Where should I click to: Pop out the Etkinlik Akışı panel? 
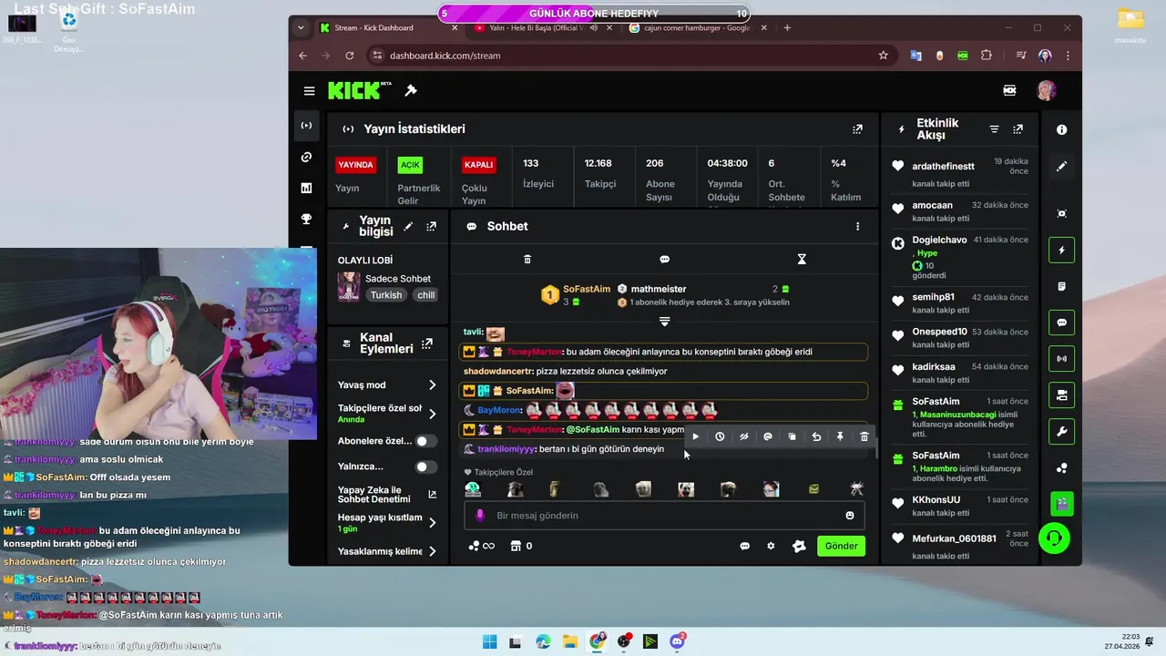[1018, 129]
